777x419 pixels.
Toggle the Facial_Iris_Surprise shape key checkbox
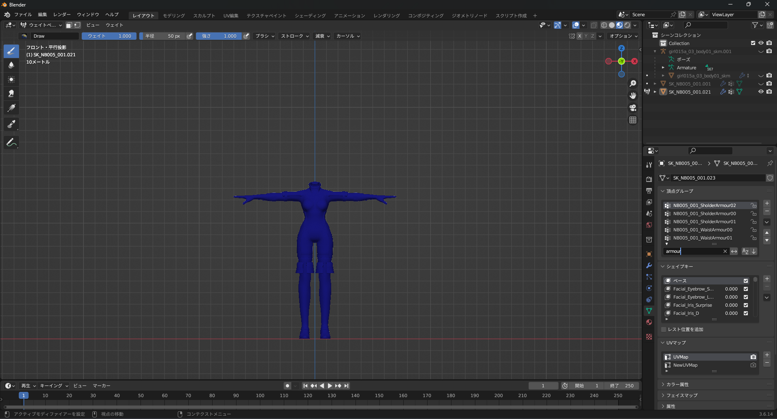pyautogui.click(x=746, y=305)
